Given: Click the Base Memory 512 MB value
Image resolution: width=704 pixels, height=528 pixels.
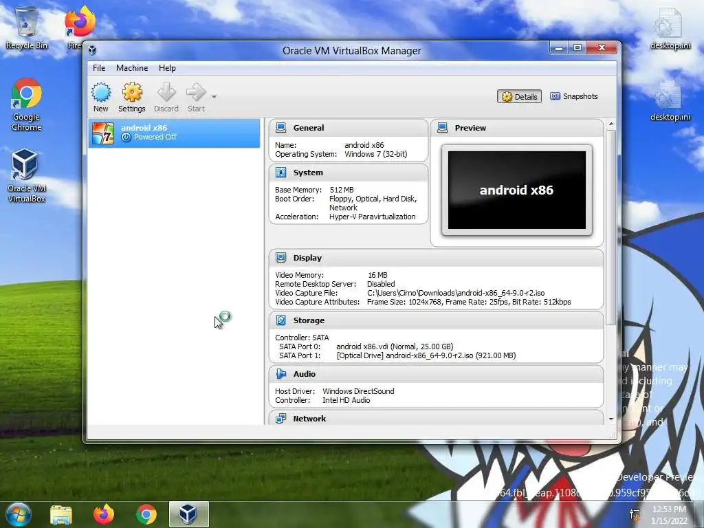Looking at the screenshot, I should point(342,190).
